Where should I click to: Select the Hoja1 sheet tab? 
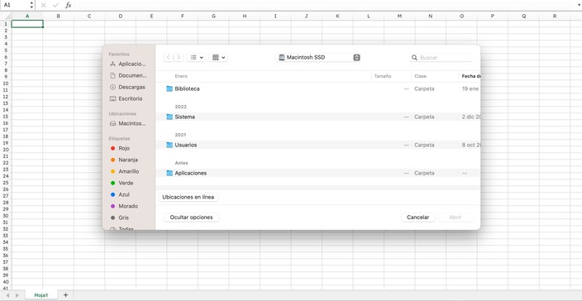coord(41,295)
